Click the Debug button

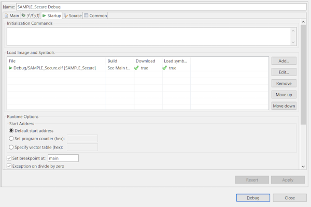[x=253, y=198]
